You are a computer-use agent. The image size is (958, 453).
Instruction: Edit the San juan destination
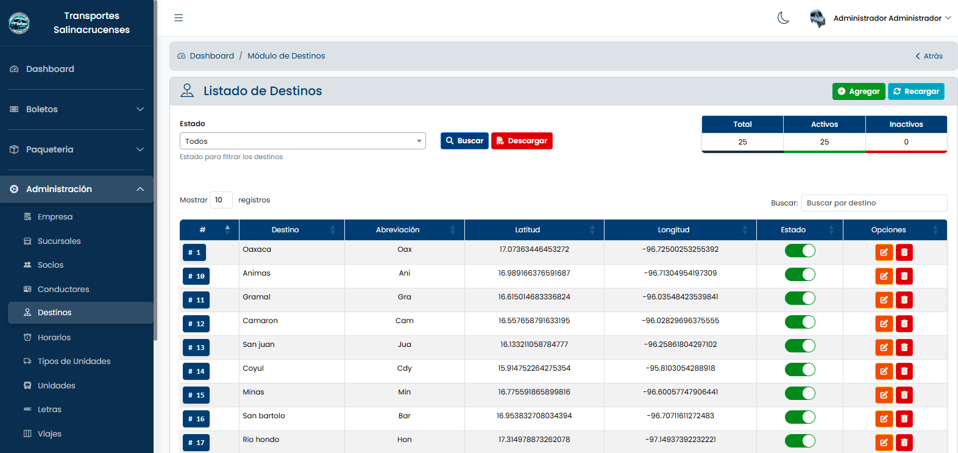[884, 348]
